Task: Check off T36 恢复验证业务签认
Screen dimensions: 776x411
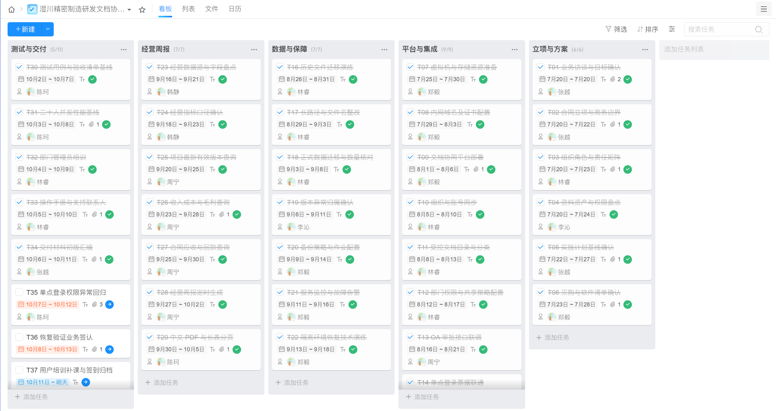Action: [x=19, y=337]
